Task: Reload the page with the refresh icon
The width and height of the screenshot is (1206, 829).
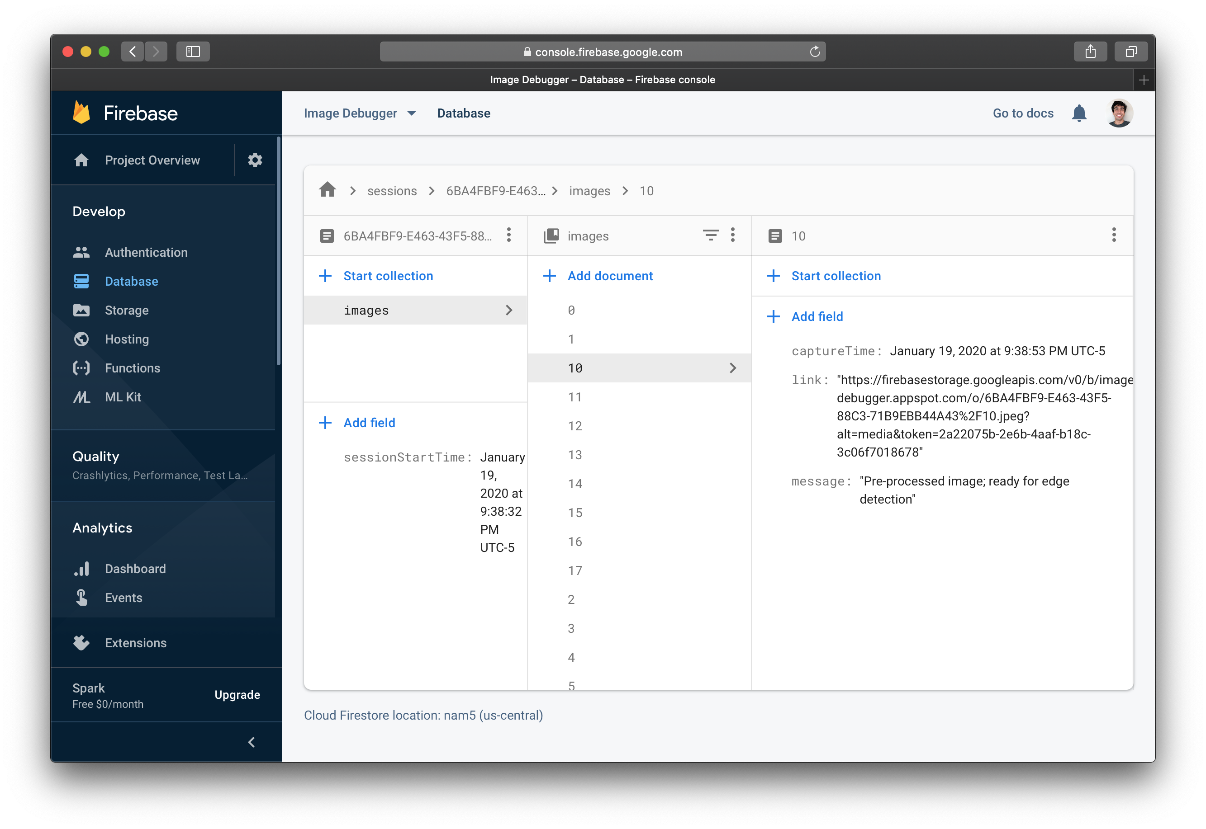Action: 815,52
